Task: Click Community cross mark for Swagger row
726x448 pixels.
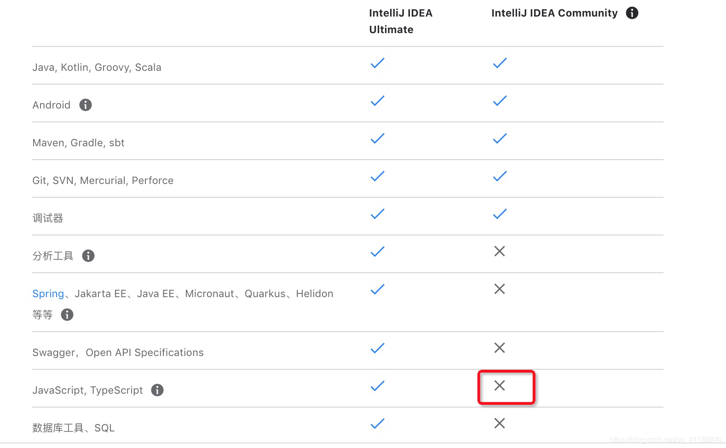Action: (500, 348)
